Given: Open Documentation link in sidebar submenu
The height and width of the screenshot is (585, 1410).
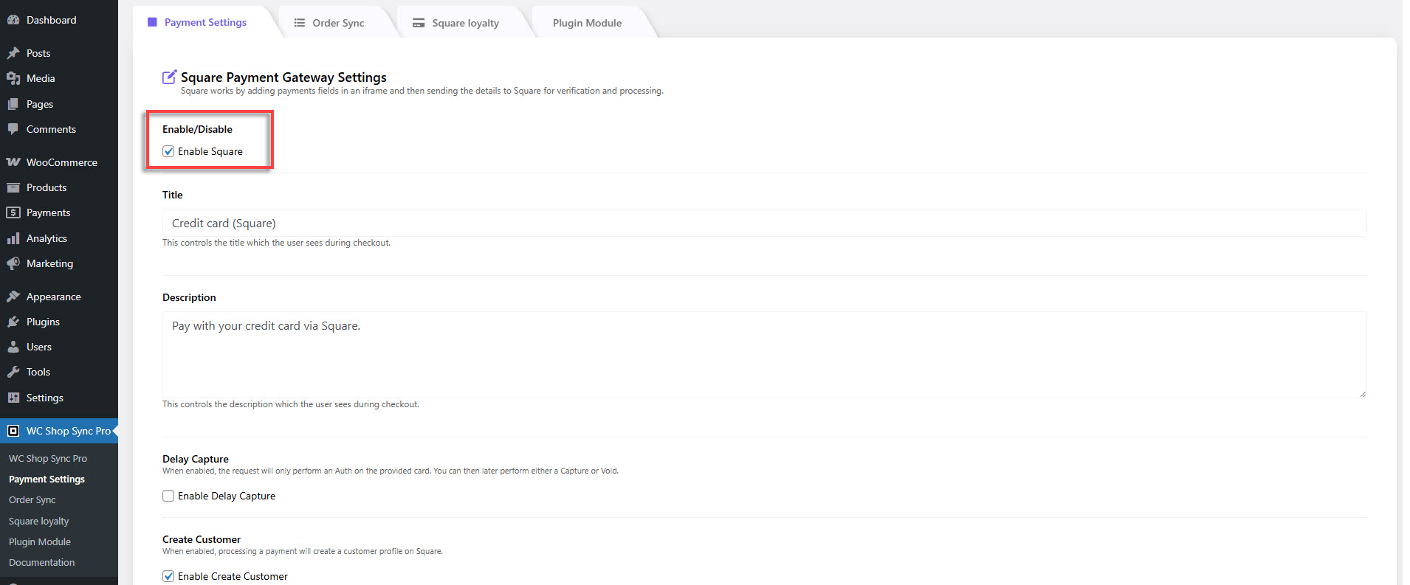Looking at the screenshot, I should (x=41, y=562).
